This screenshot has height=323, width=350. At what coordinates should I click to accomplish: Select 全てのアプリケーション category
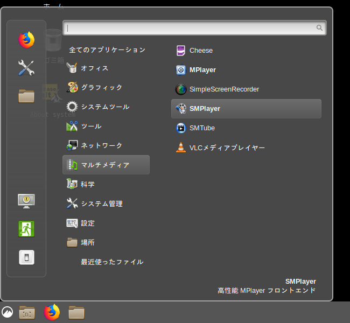click(107, 50)
